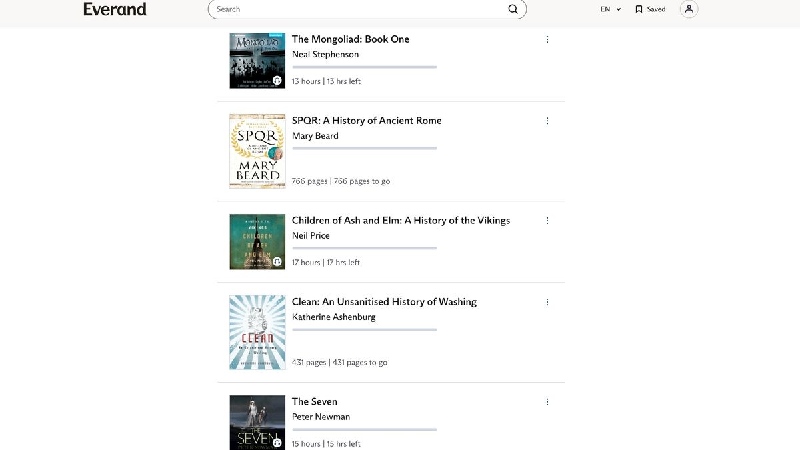Viewport: 800px width, 450px height.
Task: Open the three-dot menu for The Seven
Action: click(x=547, y=401)
